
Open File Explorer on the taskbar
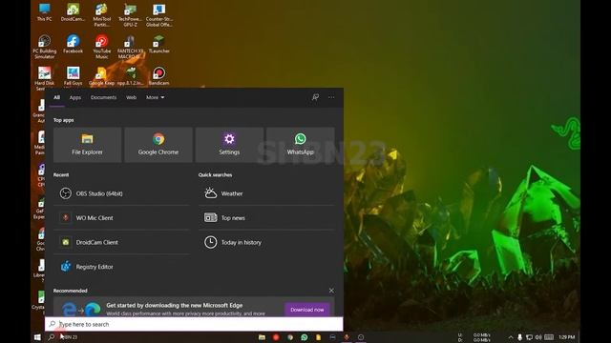262,337
